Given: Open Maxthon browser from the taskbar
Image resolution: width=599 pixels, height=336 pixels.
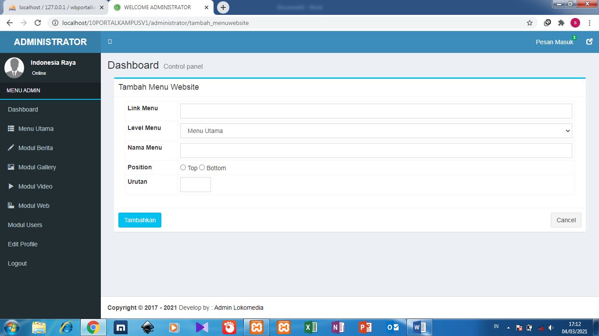Looking at the screenshot, I should pos(121,327).
